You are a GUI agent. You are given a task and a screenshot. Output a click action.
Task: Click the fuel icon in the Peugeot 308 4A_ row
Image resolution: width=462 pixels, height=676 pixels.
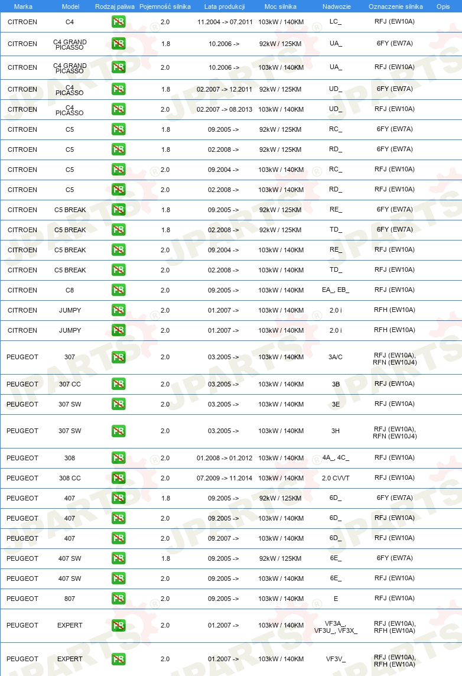(119, 458)
